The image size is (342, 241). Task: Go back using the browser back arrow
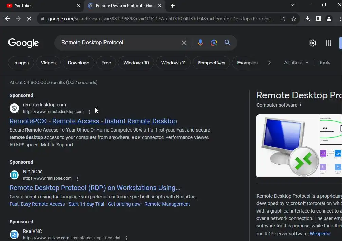tap(7, 19)
